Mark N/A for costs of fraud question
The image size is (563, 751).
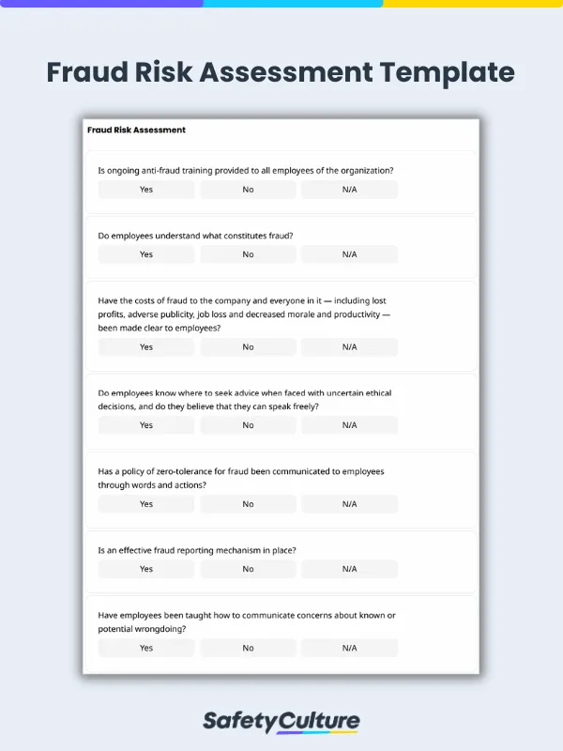click(349, 347)
